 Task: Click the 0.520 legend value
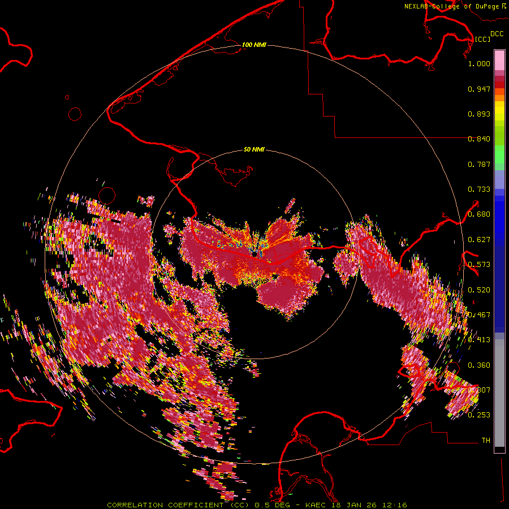click(479, 290)
